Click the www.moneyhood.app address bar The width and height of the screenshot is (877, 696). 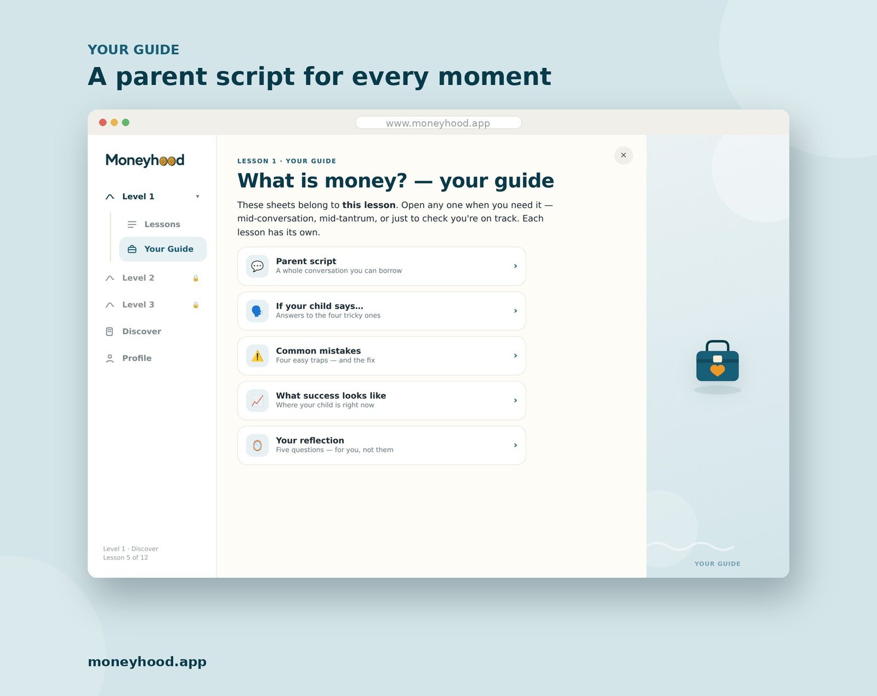coord(438,123)
